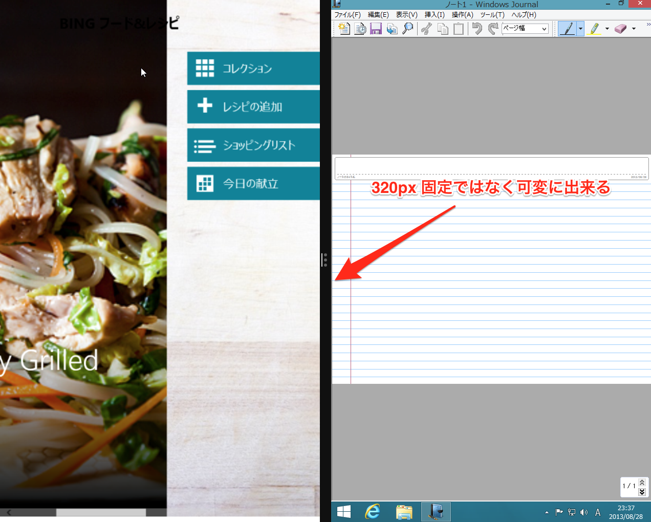Open the コレクション tile
The width and height of the screenshot is (651, 522).
pyautogui.click(x=253, y=68)
